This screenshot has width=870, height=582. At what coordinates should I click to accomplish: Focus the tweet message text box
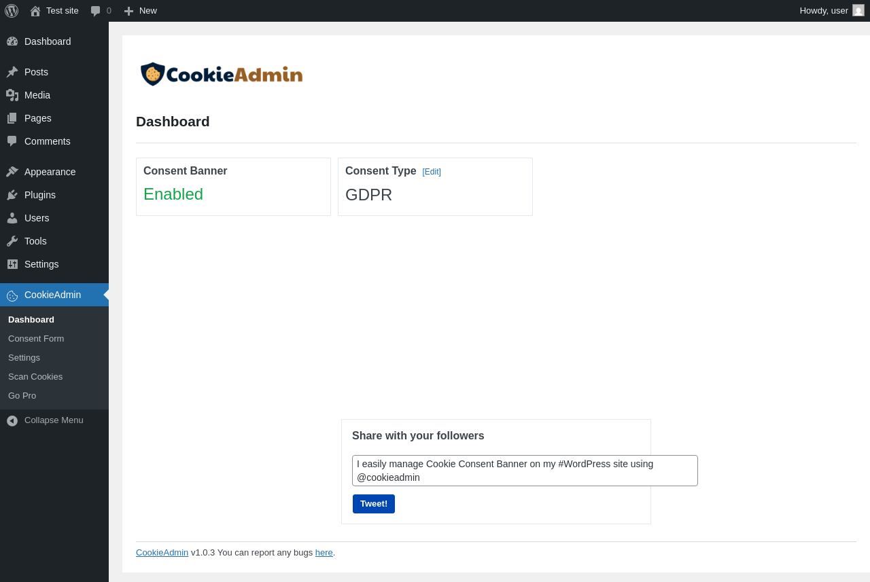[x=525, y=471]
